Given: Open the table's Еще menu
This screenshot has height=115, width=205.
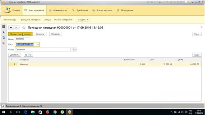Looking at the screenshot, I should [197, 55].
